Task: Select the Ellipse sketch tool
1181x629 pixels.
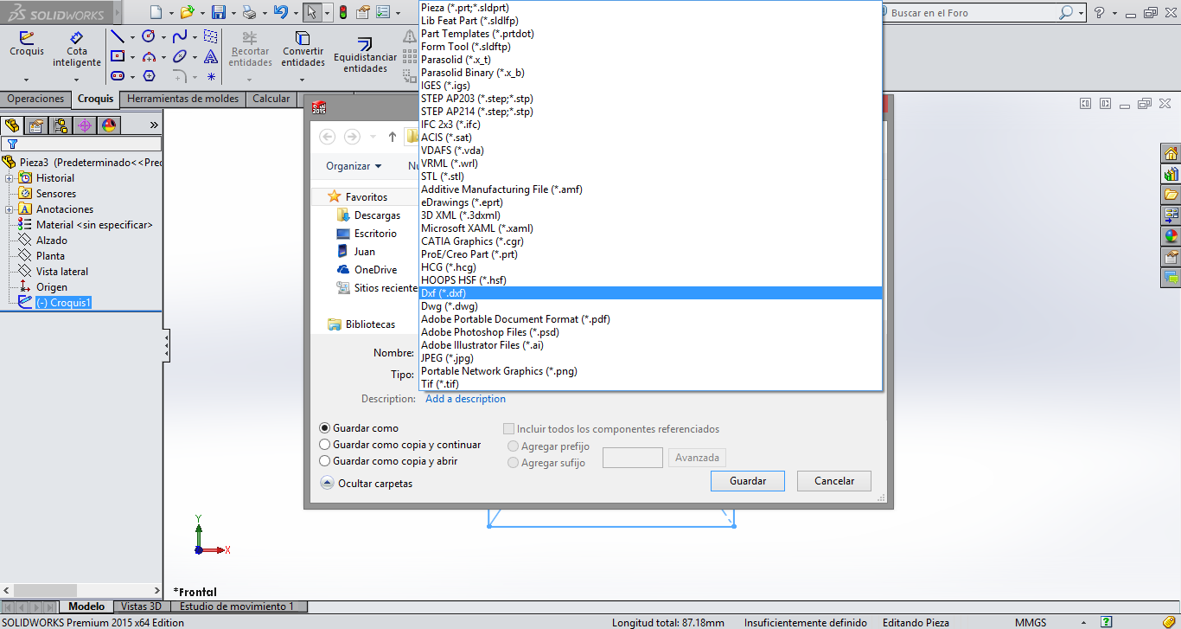Action: [180, 56]
